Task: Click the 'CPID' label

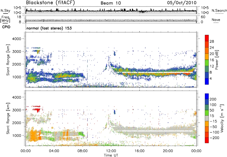Action: pos(6,27)
